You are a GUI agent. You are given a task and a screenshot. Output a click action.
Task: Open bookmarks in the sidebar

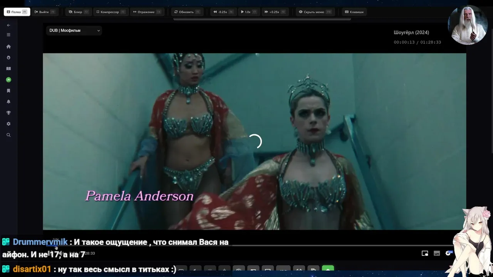[x=8, y=91]
